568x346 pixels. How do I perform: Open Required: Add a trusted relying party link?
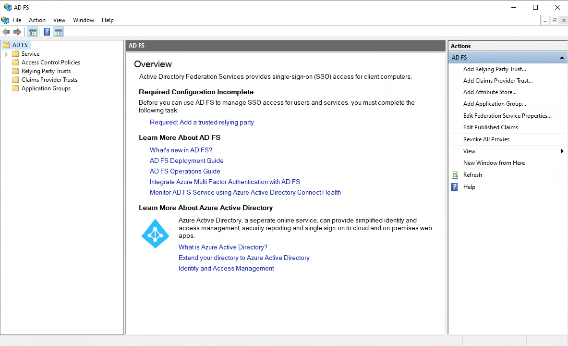(x=202, y=122)
